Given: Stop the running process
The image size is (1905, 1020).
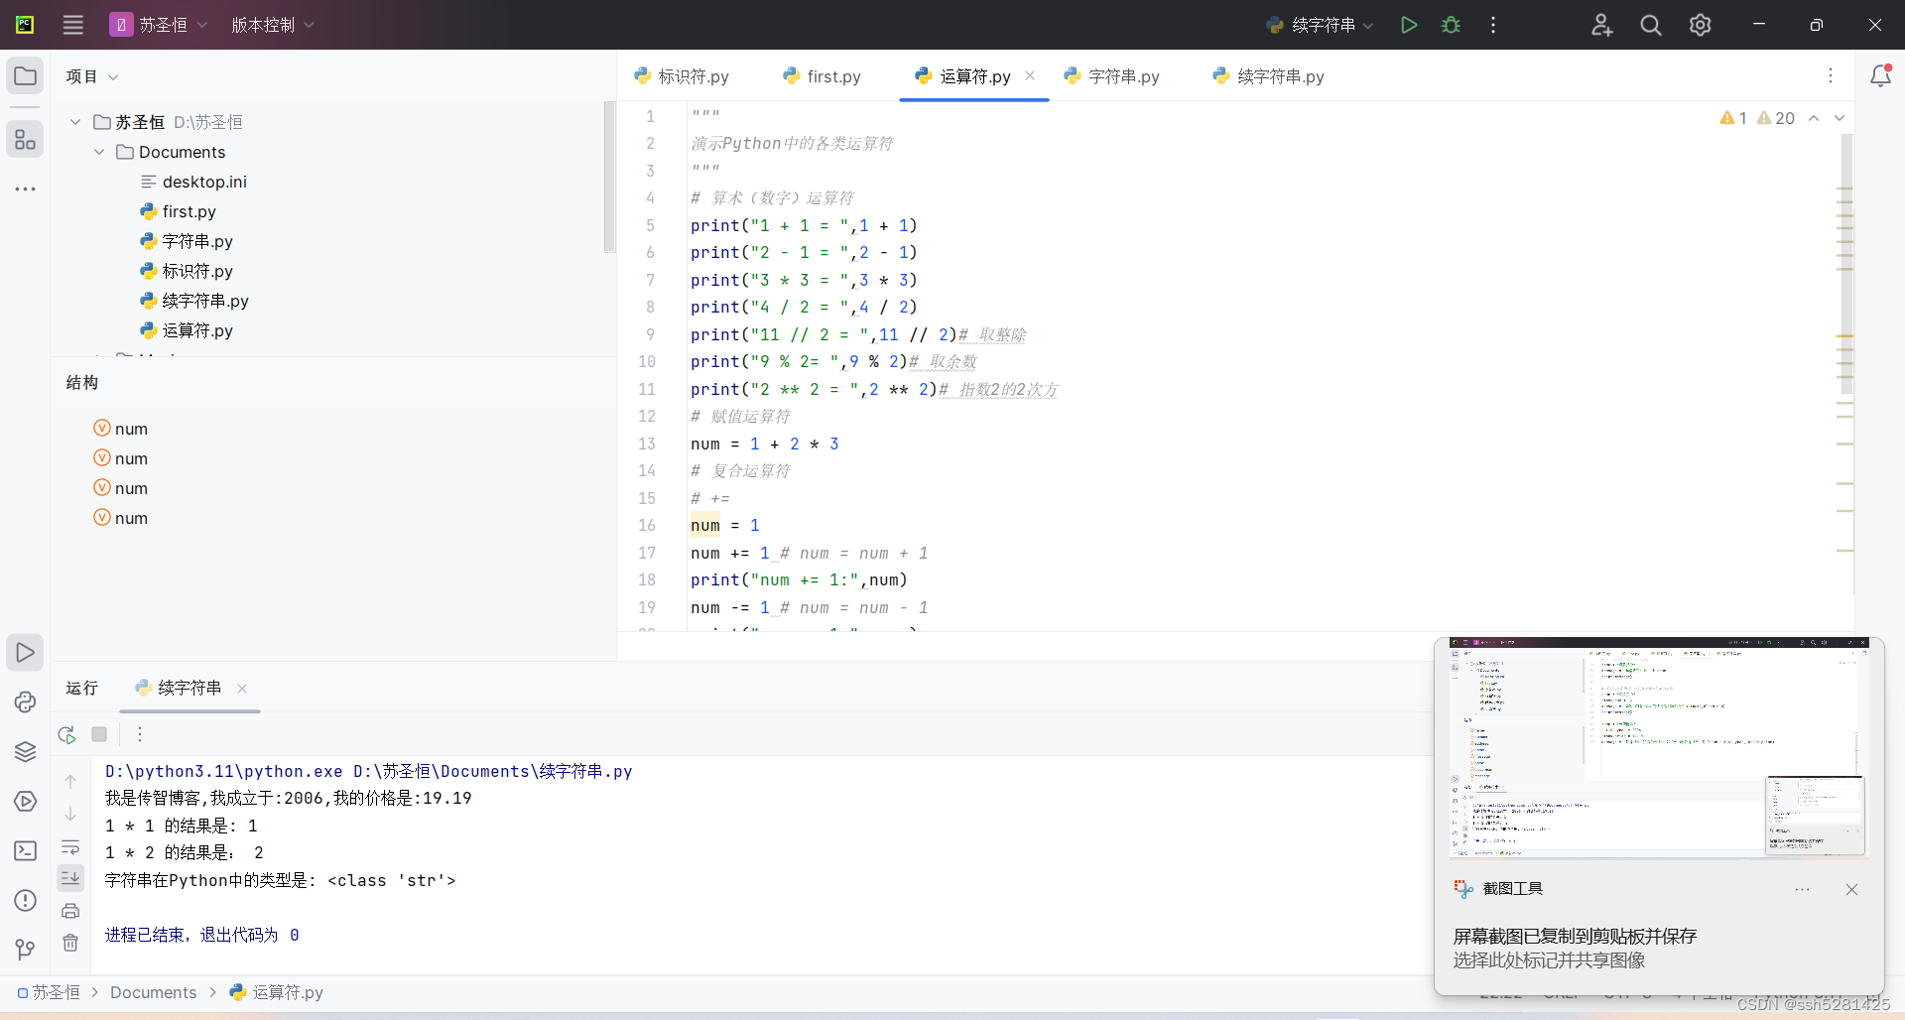Looking at the screenshot, I should 99,734.
